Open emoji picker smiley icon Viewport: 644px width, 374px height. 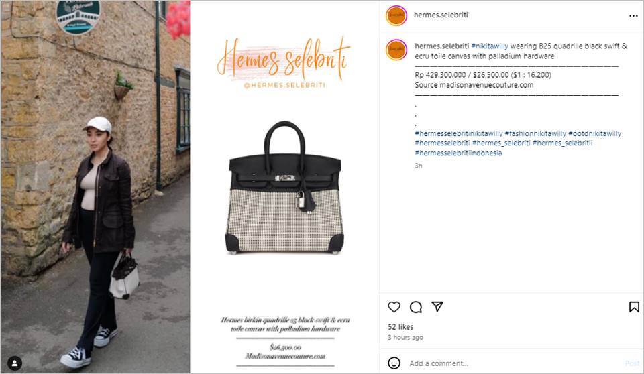point(394,363)
